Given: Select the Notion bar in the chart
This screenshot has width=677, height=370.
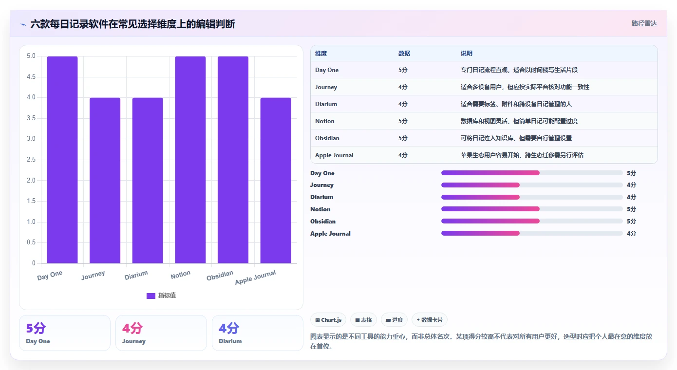Looking at the screenshot, I should pos(190,160).
